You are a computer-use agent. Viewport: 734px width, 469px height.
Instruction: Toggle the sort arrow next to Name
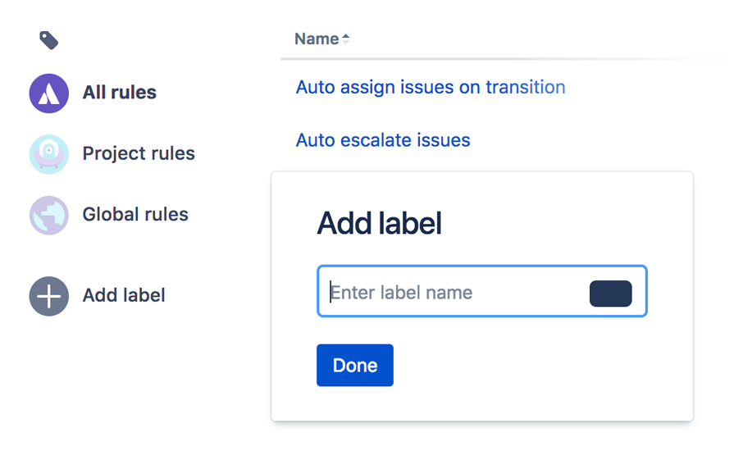[x=345, y=39]
